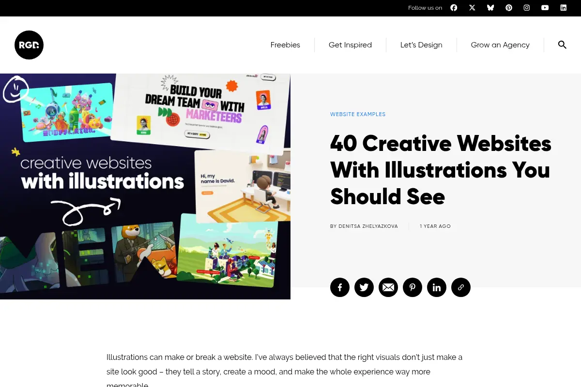Share article on Facebook round button
The width and height of the screenshot is (581, 387).
tap(340, 287)
